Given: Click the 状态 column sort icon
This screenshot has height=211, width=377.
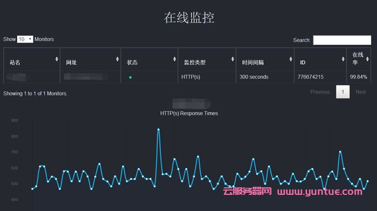Looking at the screenshot, I should pyautogui.click(x=174, y=59).
